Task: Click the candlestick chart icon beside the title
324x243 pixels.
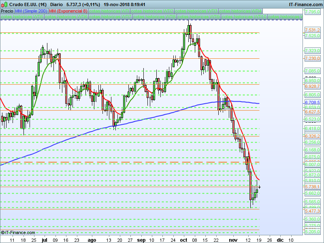Action: pos(4,4)
